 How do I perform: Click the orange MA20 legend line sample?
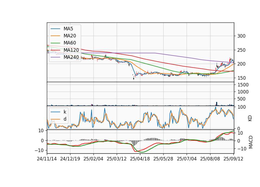point(55,36)
